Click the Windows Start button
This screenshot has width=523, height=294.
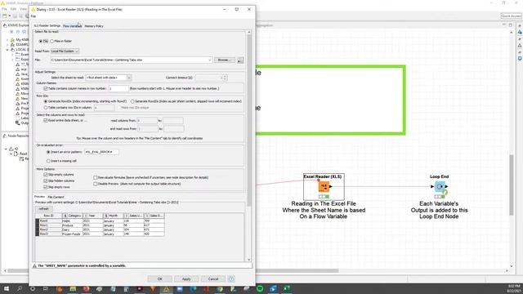coord(7,288)
